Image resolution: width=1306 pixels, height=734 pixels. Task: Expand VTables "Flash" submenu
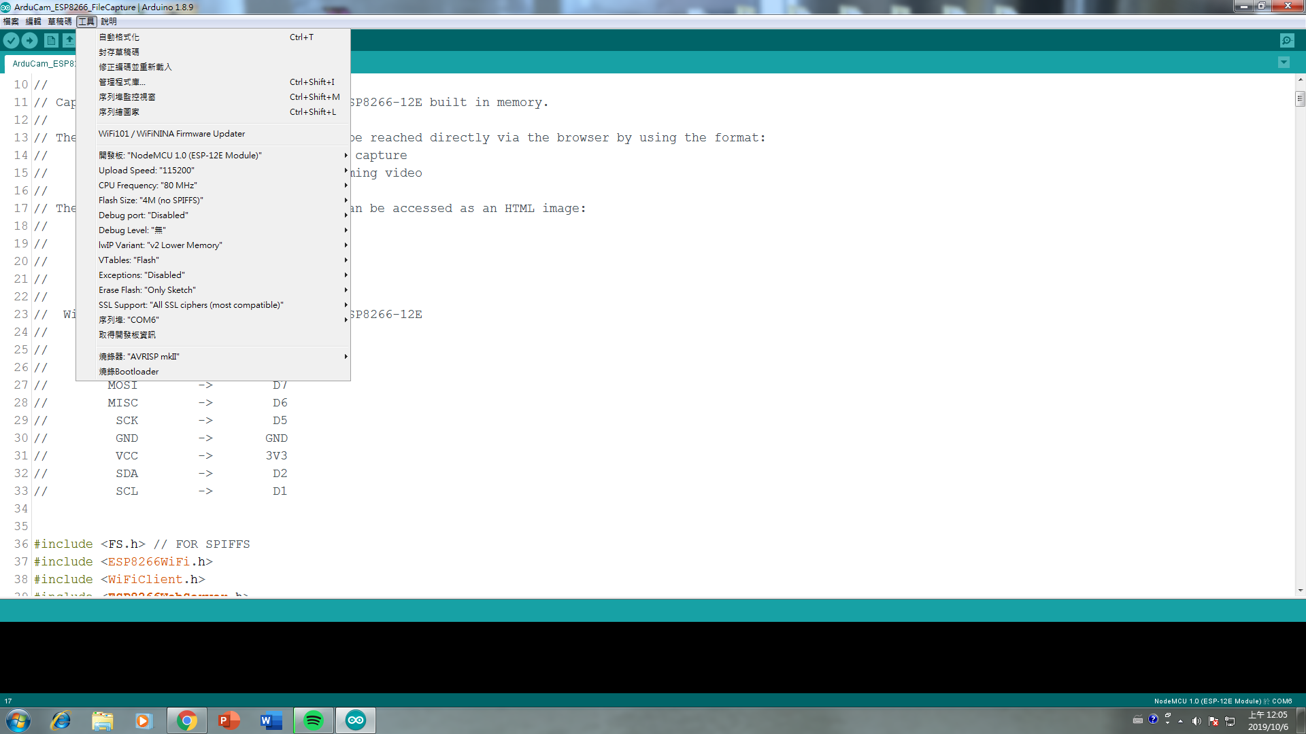(x=214, y=260)
